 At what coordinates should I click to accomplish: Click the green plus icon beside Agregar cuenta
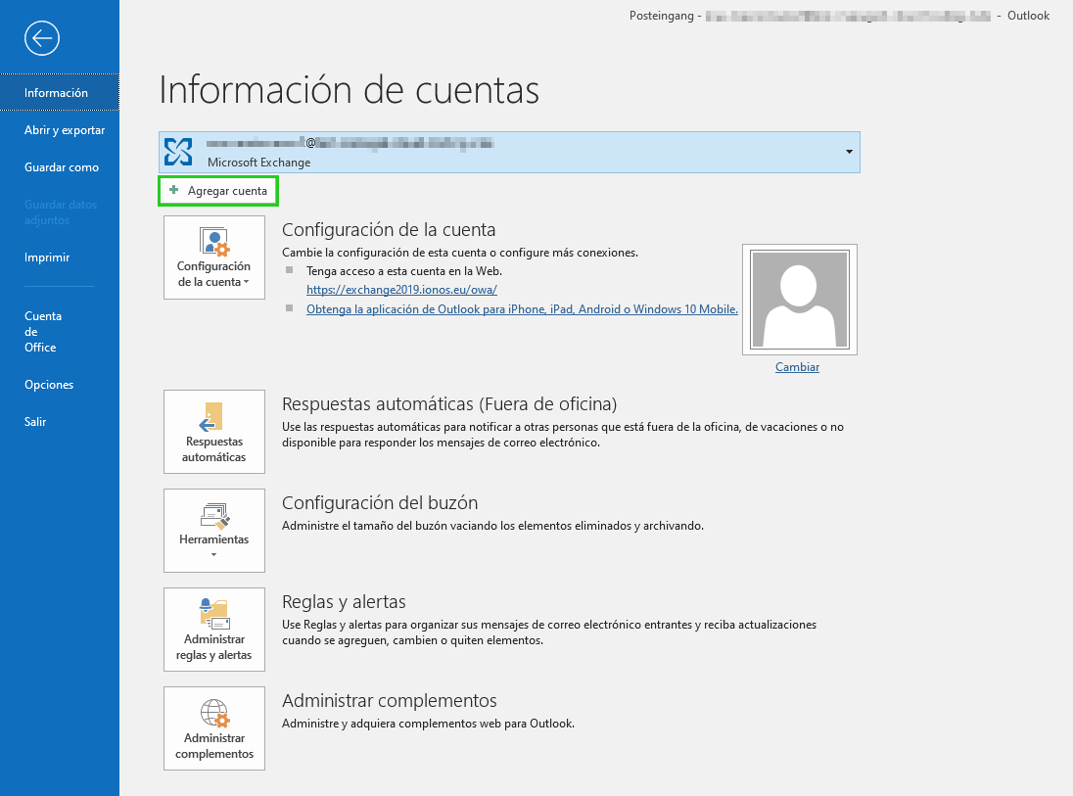click(x=174, y=190)
